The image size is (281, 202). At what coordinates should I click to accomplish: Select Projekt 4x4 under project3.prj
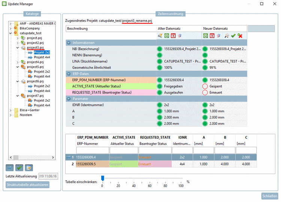pyautogui.click(x=42, y=57)
